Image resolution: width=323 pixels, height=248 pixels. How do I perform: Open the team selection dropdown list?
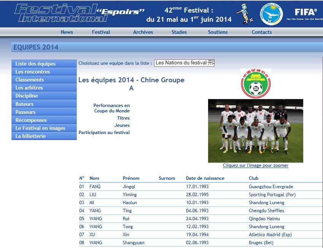coord(184,63)
